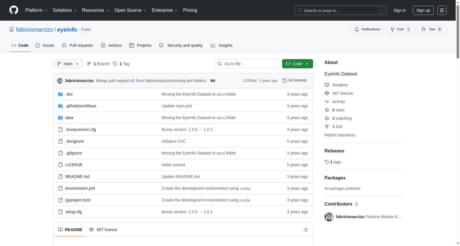The height and width of the screenshot is (246, 460).
Task: Star the eyeinfo repository
Action: (x=432, y=29)
